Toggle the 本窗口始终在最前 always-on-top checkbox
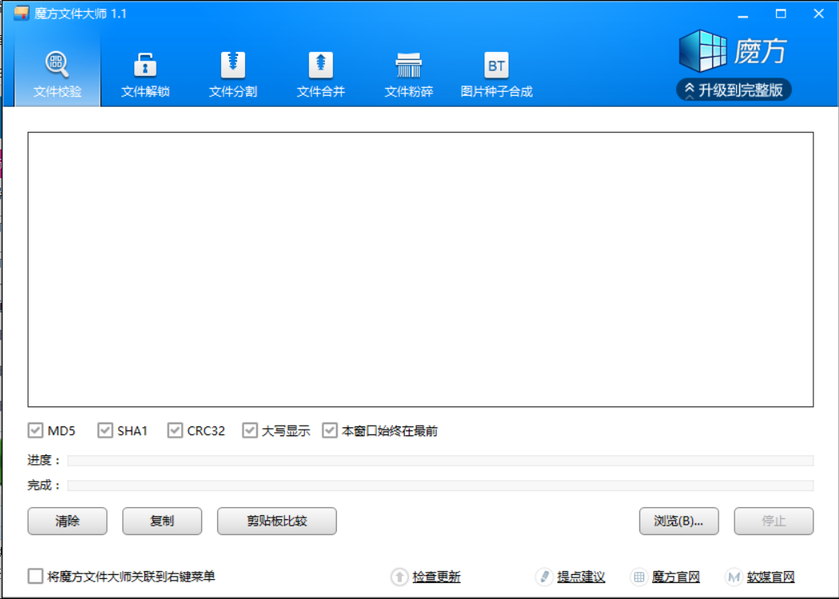The width and height of the screenshot is (839, 599). tap(330, 430)
